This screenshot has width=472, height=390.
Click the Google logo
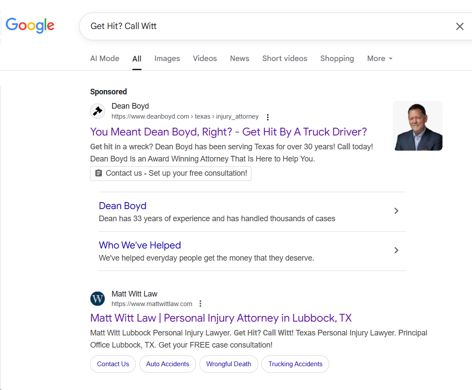pyautogui.click(x=30, y=25)
